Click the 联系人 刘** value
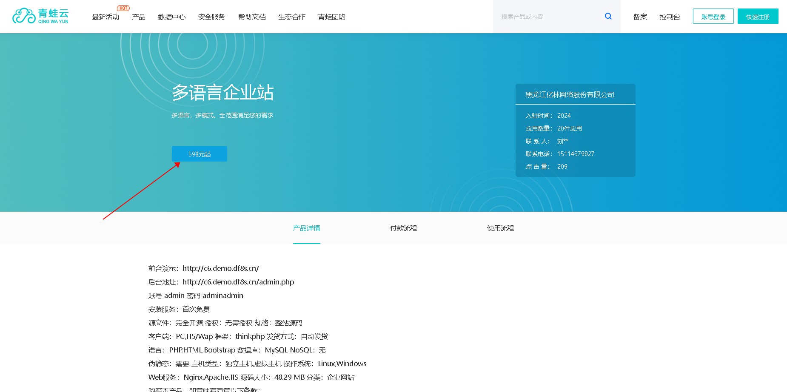The width and height of the screenshot is (787, 392). click(562, 141)
